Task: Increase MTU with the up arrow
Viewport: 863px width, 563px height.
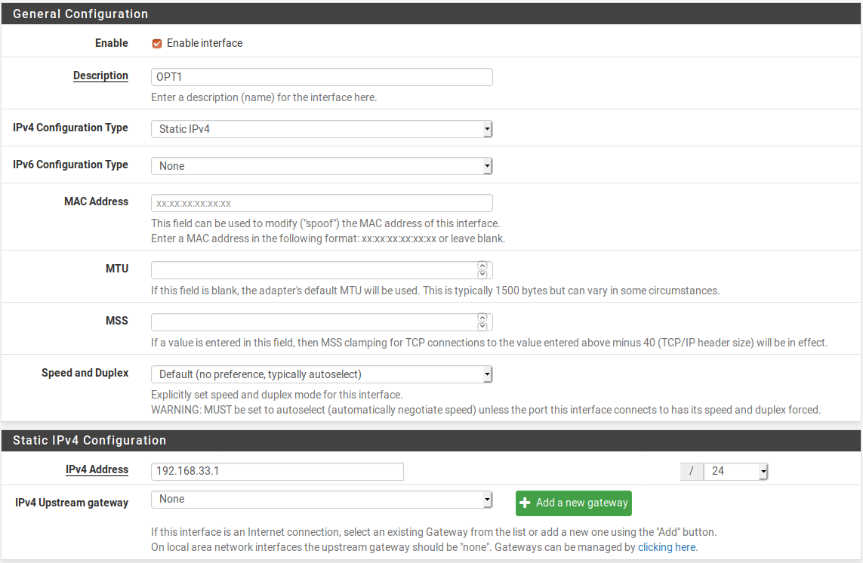Action: 482,266
